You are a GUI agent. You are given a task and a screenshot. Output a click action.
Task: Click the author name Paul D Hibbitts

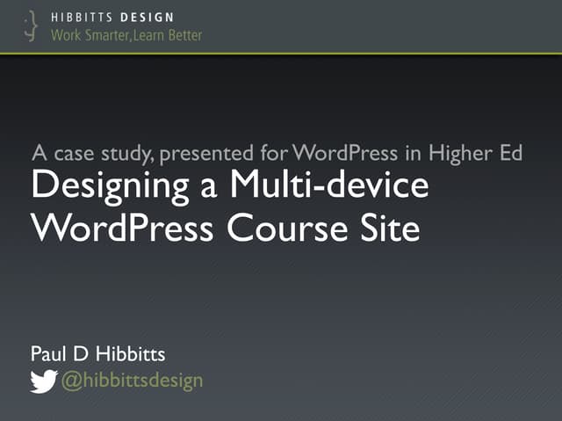click(x=97, y=354)
